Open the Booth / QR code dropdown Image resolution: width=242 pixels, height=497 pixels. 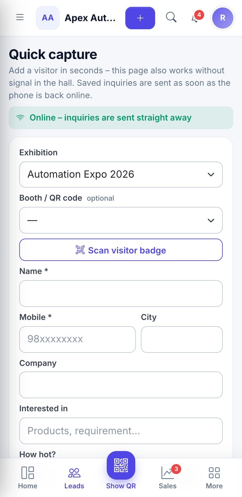[121, 220]
